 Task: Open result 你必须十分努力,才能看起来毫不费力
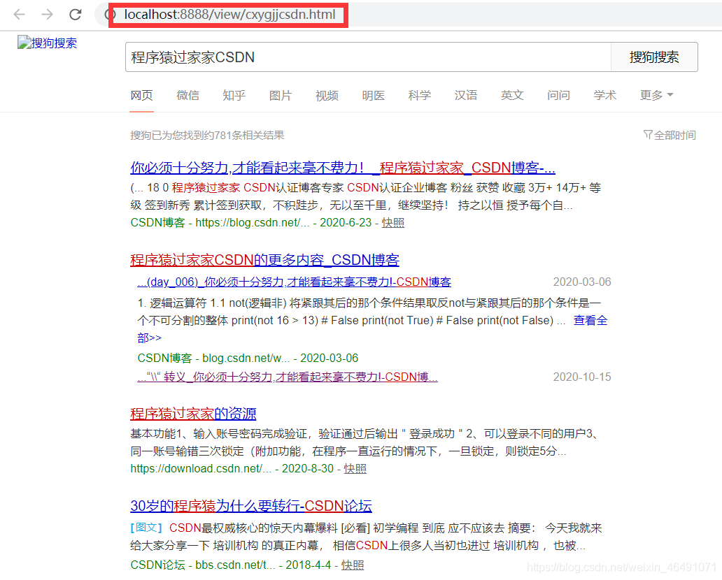[343, 168]
